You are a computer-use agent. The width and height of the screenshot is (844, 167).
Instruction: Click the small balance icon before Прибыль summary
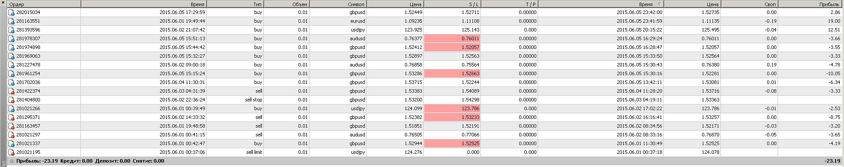pyautogui.click(x=12, y=161)
